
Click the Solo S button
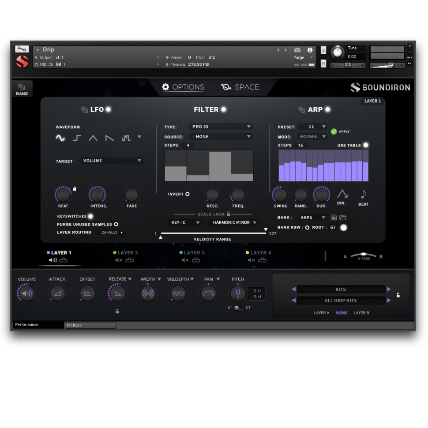[323, 50]
